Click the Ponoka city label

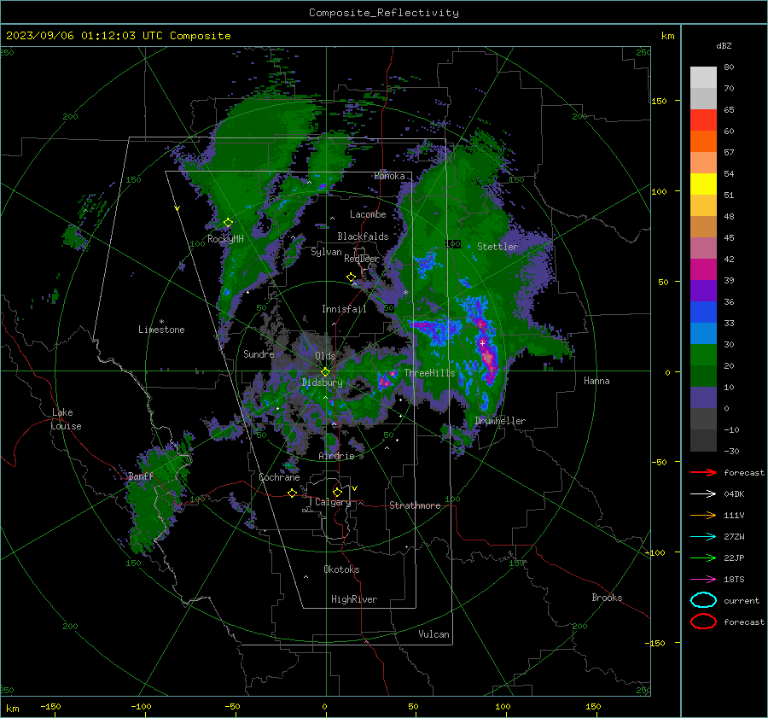(389, 177)
